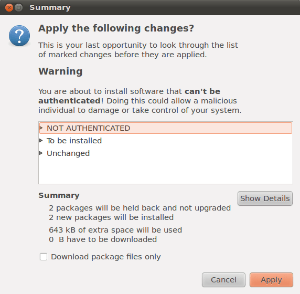Click the gray maximize button in title bar
The height and width of the screenshot is (294, 300).
(x=18, y=8)
